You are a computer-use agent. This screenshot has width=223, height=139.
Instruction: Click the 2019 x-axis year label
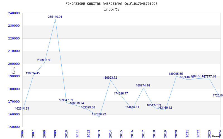point(165,134)
